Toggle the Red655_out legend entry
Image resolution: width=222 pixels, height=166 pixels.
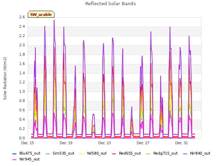click(126, 153)
